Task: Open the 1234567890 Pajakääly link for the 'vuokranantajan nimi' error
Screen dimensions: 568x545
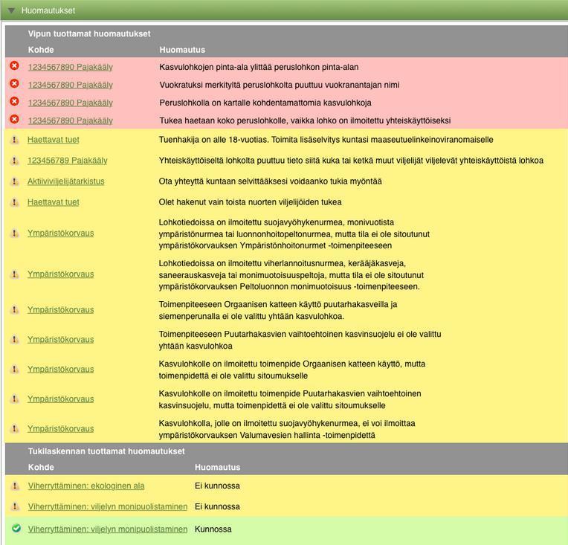Action: click(x=71, y=85)
